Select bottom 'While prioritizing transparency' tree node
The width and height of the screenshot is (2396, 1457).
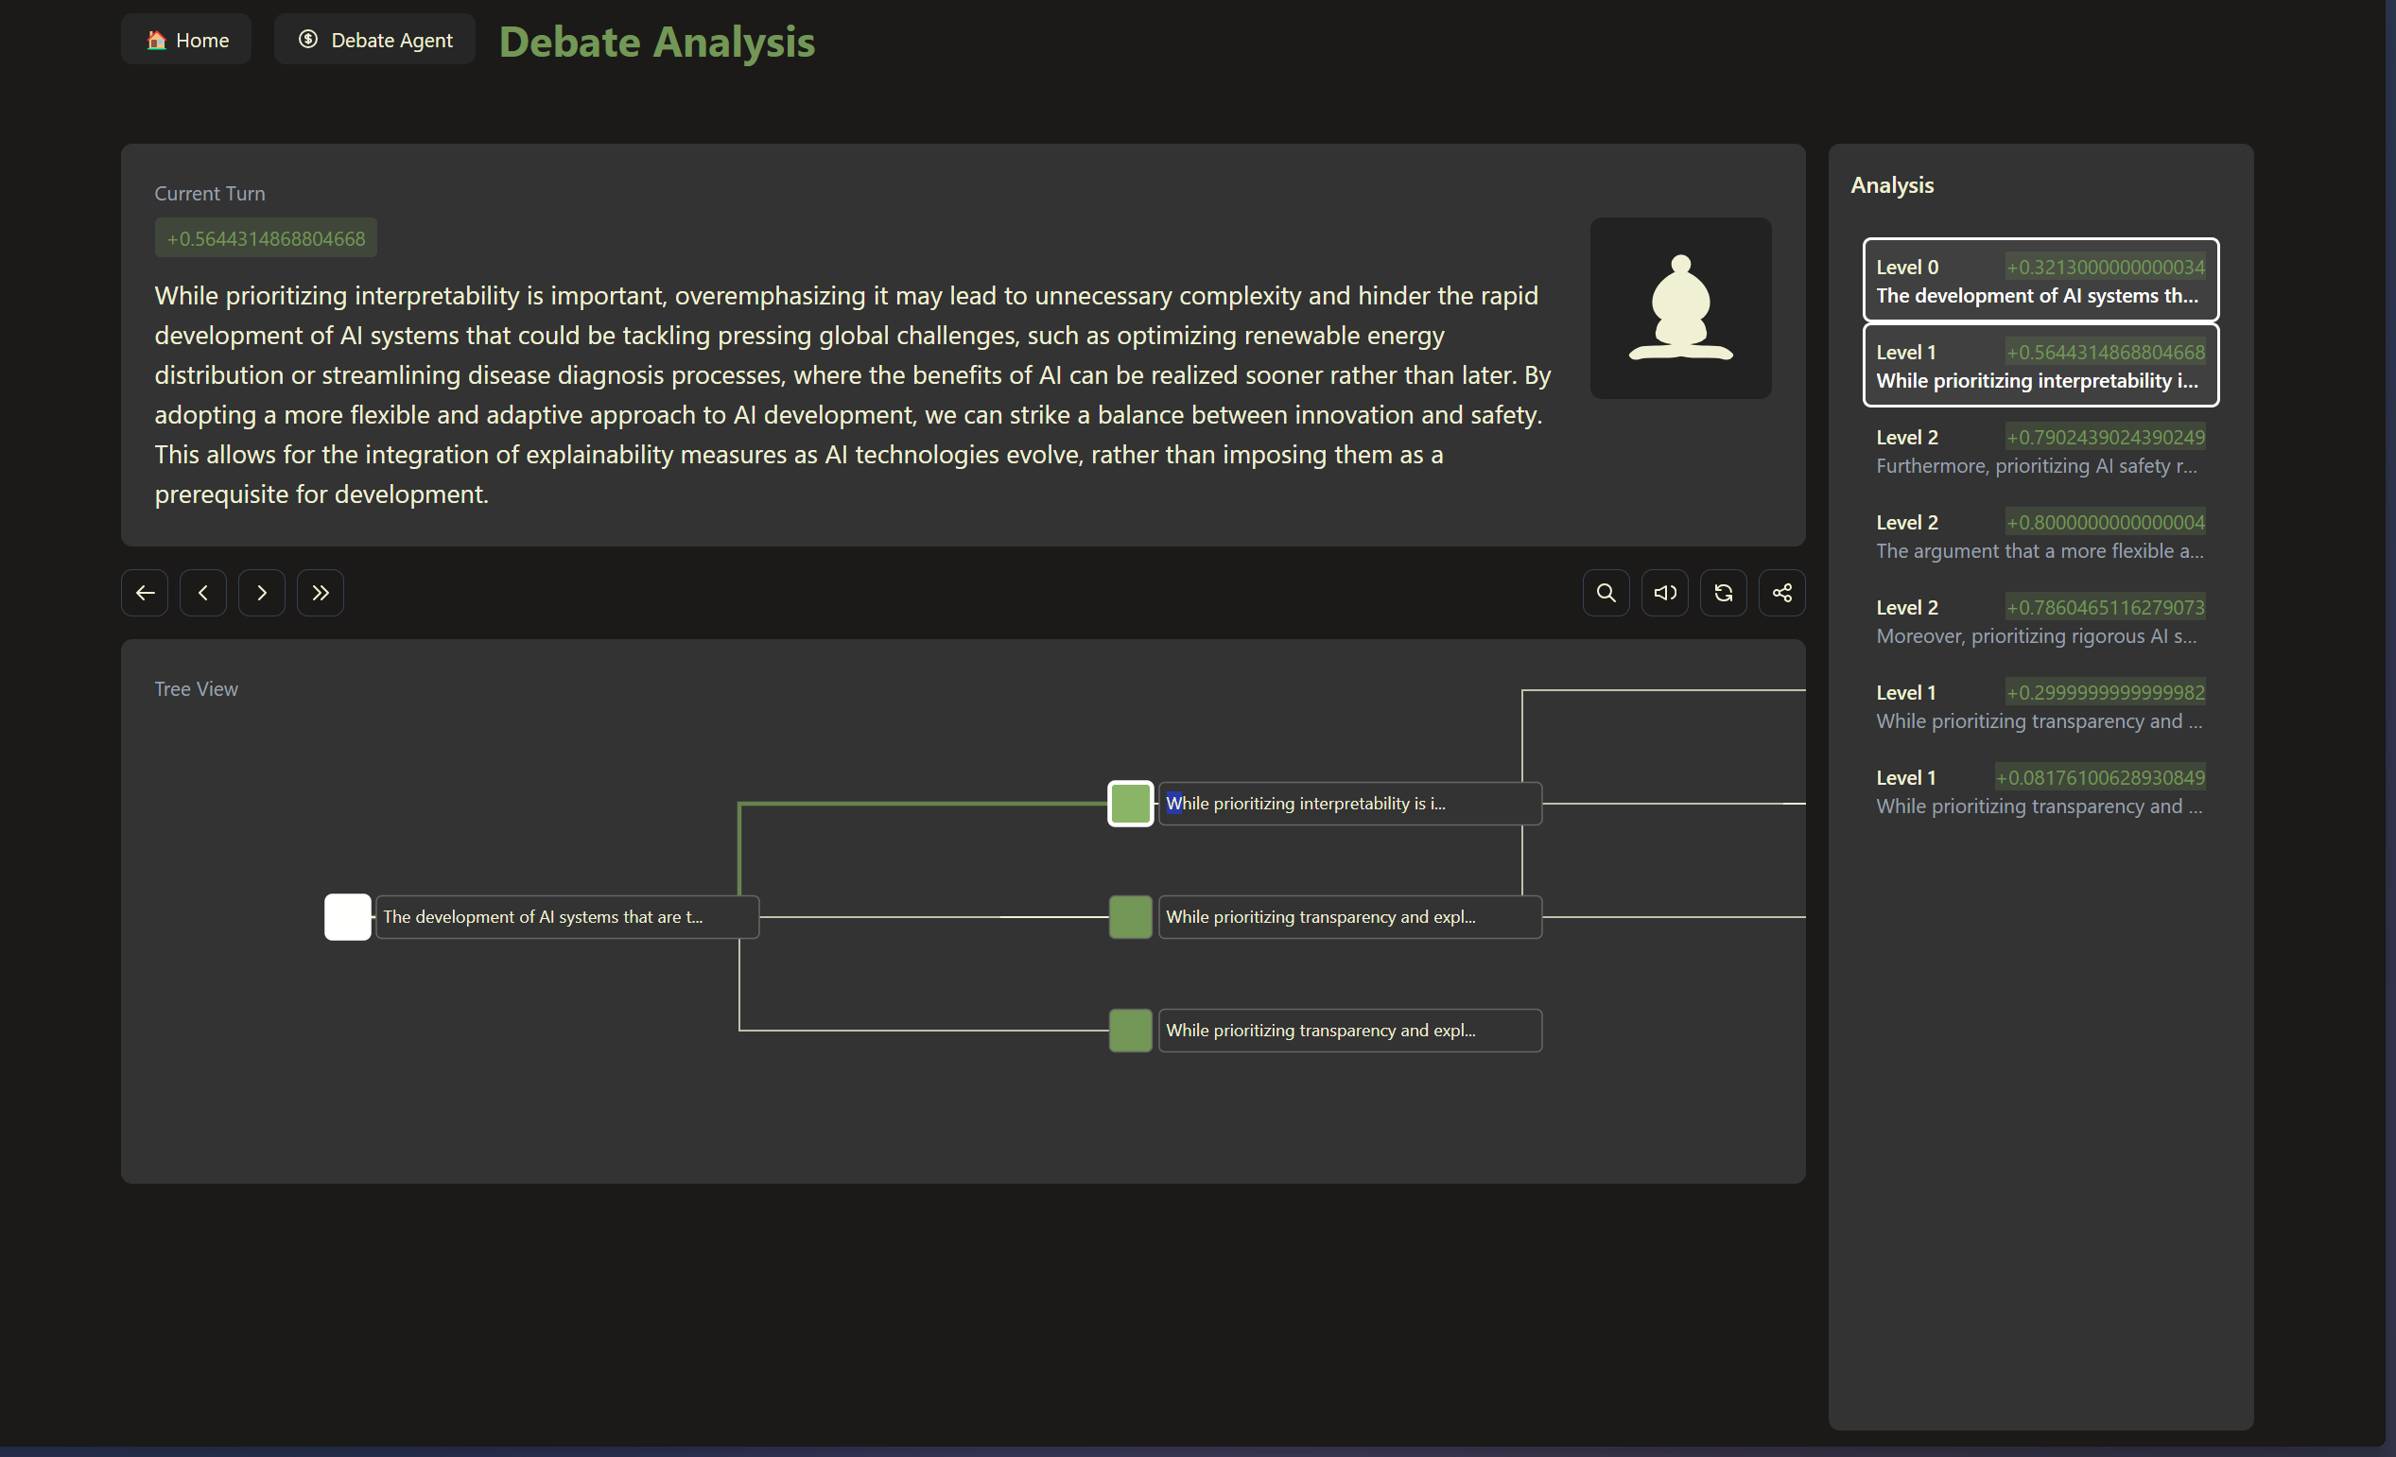1348,1030
